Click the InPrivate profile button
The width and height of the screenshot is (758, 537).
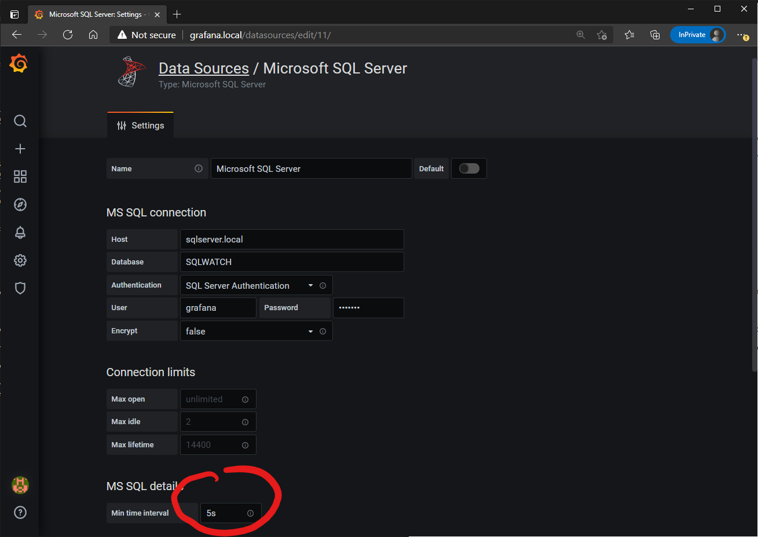698,35
